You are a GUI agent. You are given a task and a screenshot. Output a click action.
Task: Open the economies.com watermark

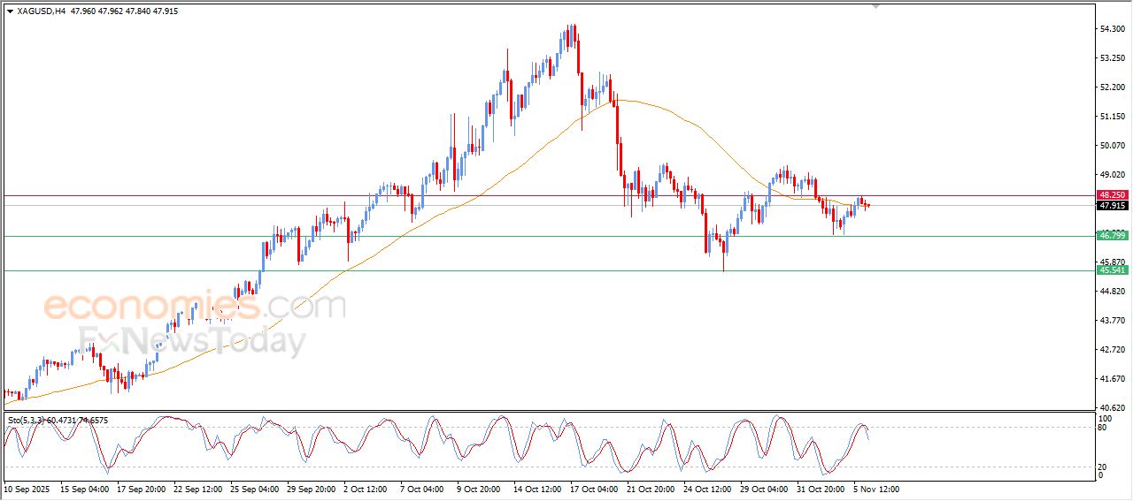click(x=194, y=307)
